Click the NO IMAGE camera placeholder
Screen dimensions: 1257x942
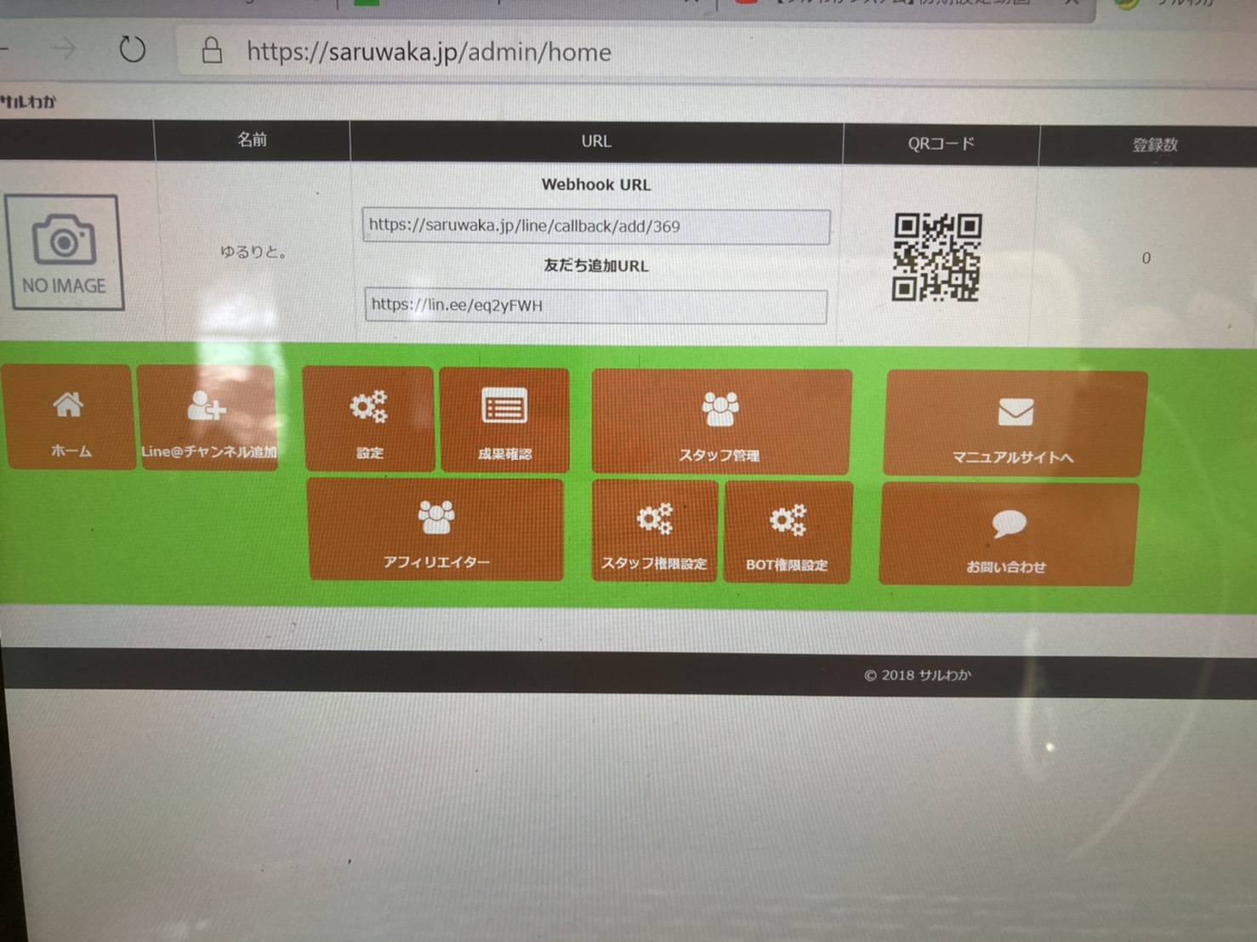[x=65, y=253]
